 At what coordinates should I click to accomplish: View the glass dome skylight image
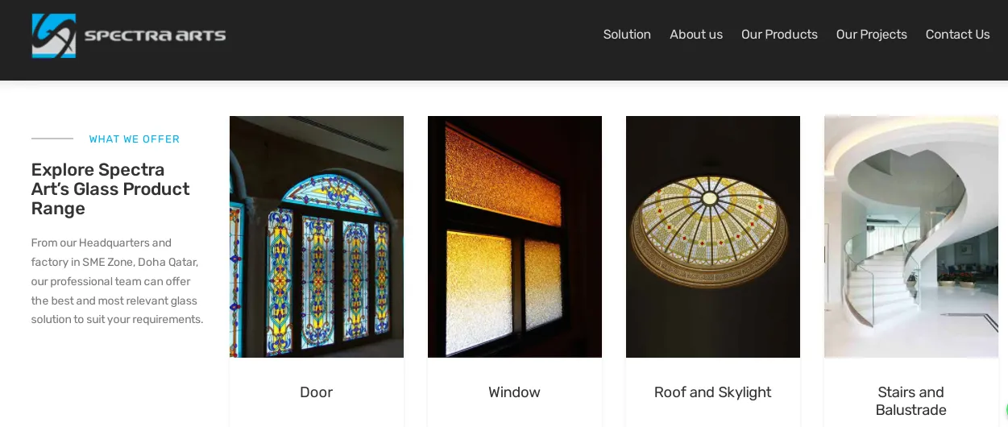coord(713,237)
